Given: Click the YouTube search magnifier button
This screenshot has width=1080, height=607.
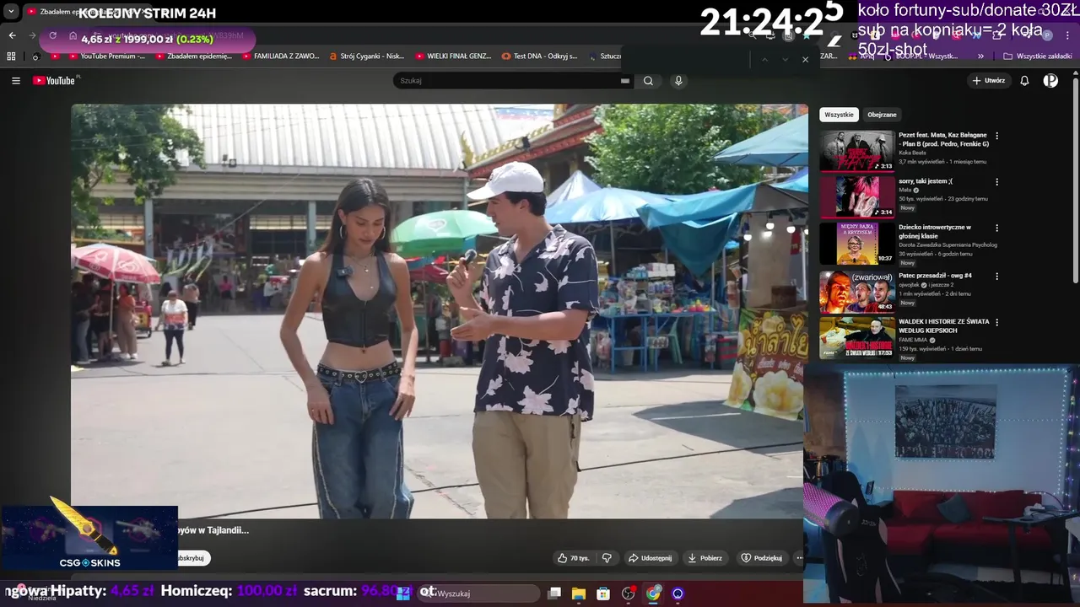Looking at the screenshot, I should 648,81.
